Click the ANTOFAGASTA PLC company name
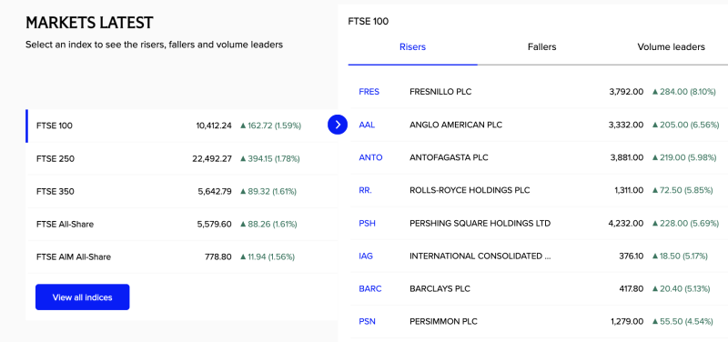This screenshot has width=728, height=342. 449,157
